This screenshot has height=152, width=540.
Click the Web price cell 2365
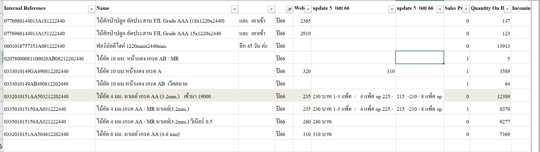pos(302,21)
